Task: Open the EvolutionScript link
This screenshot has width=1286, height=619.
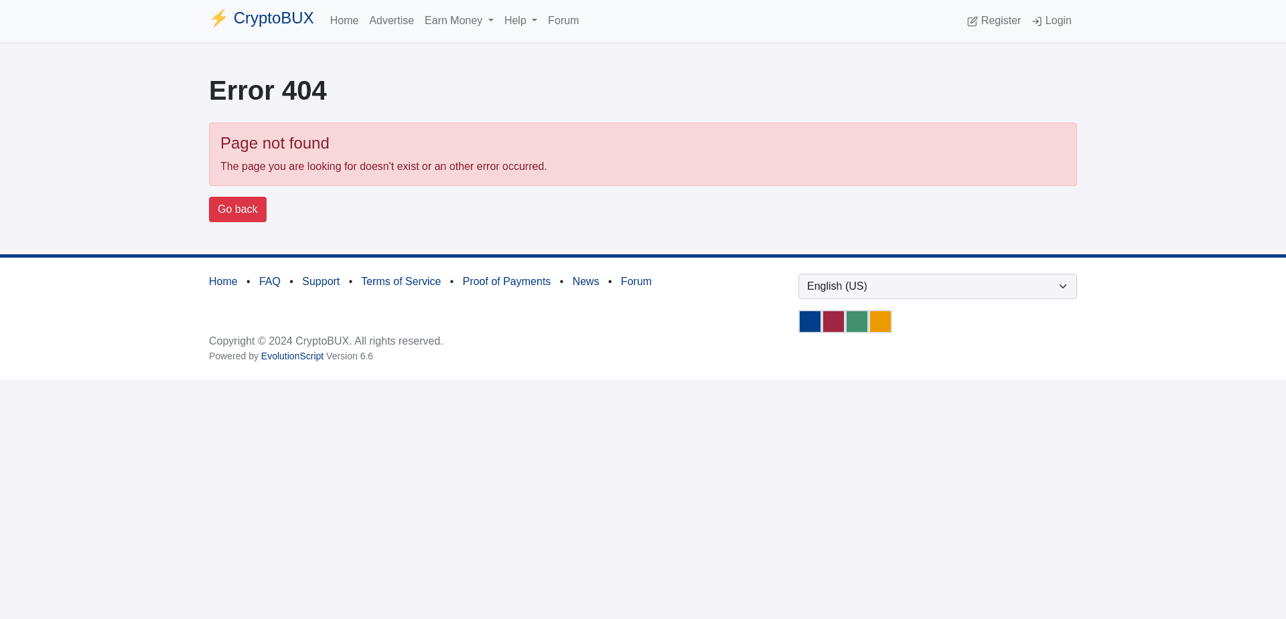Action: (x=292, y=355)
